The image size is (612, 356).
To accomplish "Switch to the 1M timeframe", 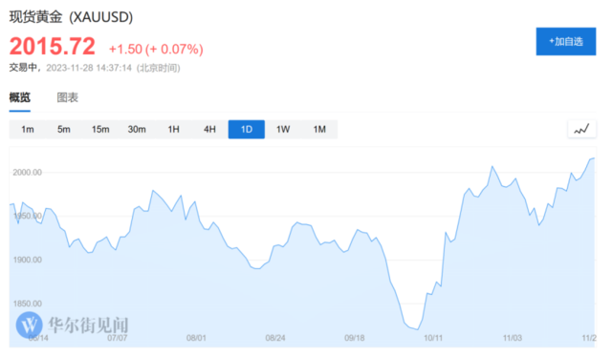I will [x=319, y=129].
